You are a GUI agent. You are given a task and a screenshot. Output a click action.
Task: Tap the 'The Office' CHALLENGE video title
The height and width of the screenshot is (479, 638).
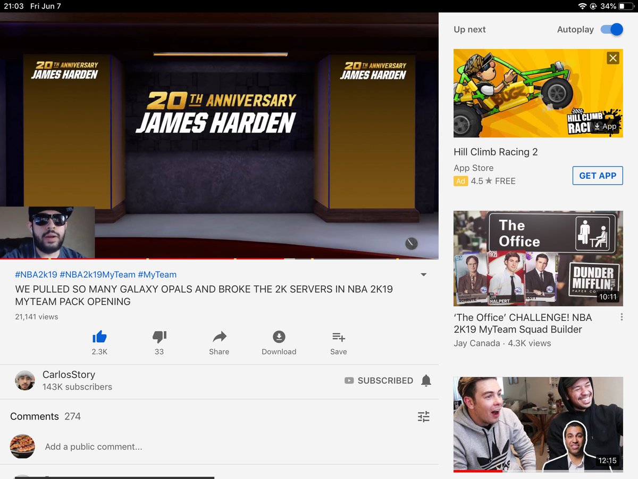523,323
